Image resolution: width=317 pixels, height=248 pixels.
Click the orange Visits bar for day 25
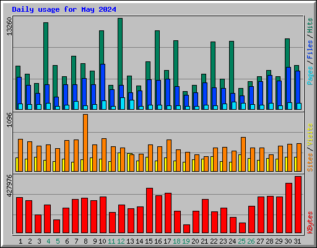243,154
